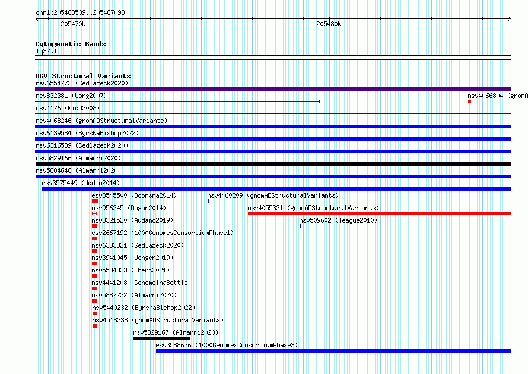Open the nsv4518338 (gnomADStructuralVariants) label

tap(158, 320)
